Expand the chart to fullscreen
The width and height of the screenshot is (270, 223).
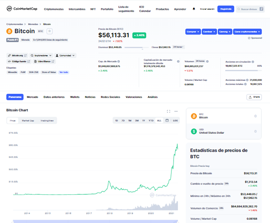[x=169, y=111]
